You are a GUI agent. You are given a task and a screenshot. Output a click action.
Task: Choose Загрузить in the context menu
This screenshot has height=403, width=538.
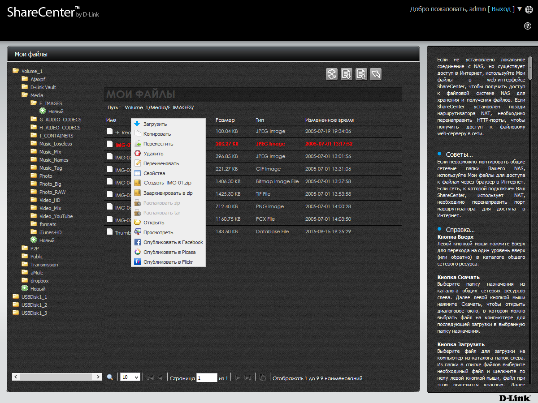click(168, 124)
